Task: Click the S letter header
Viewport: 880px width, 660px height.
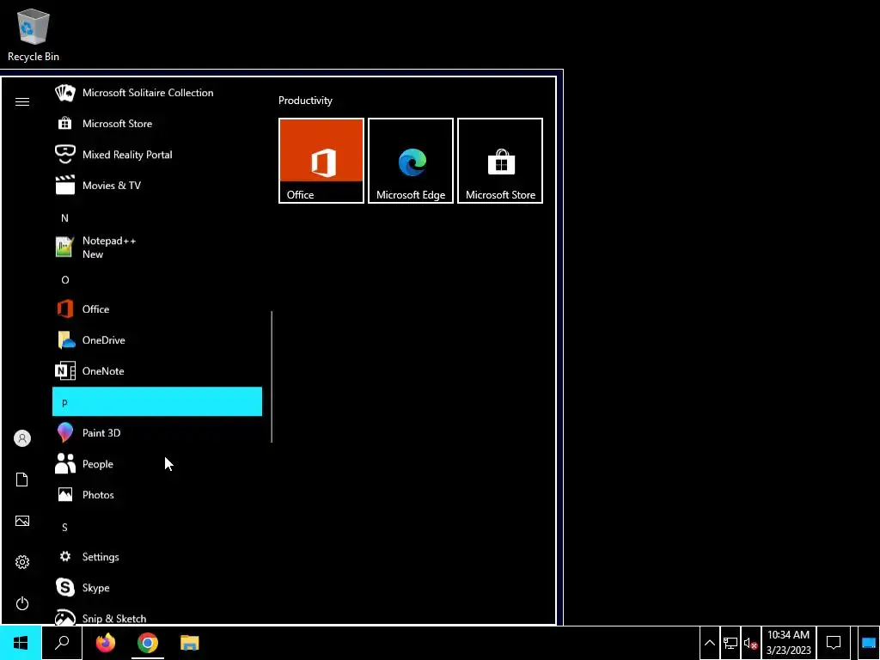Action: 157,527
